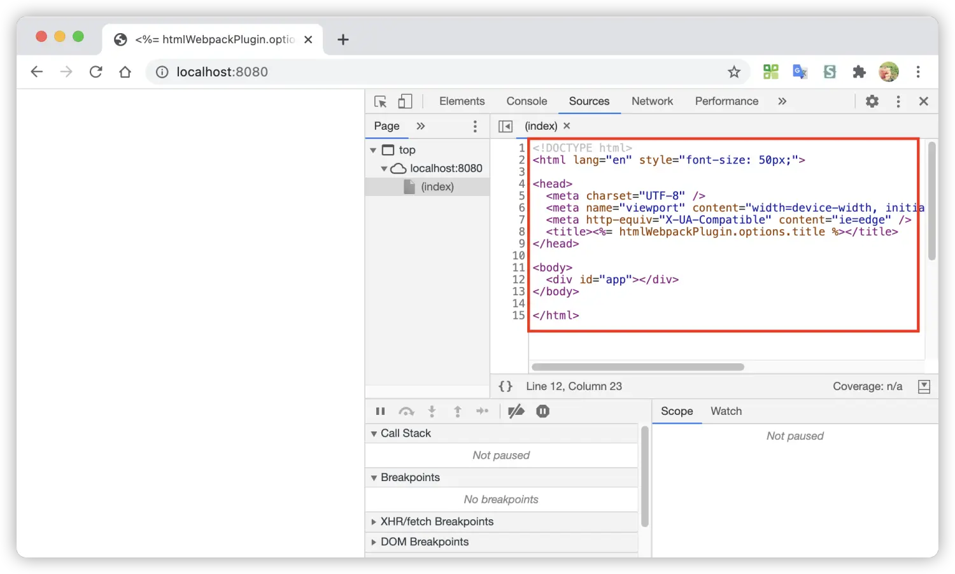Bookmark this page with the star
This screenshot has height=574, width=955.
pyautogui.click(x=734, y=72)
